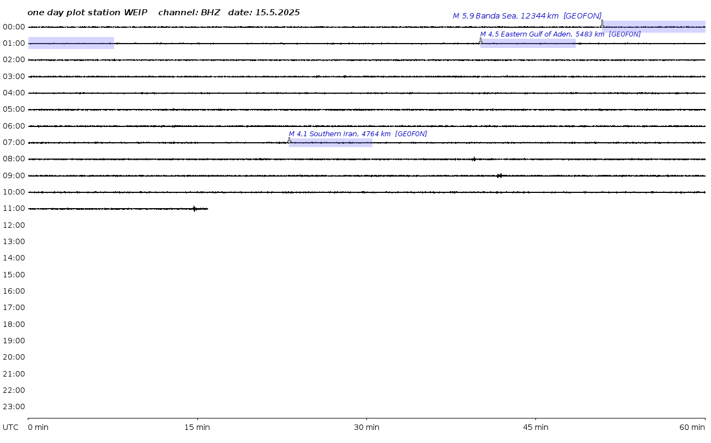Click the 06:00 hour label
The height and width of the screenshot is (443, 711).
coord(14,126)
